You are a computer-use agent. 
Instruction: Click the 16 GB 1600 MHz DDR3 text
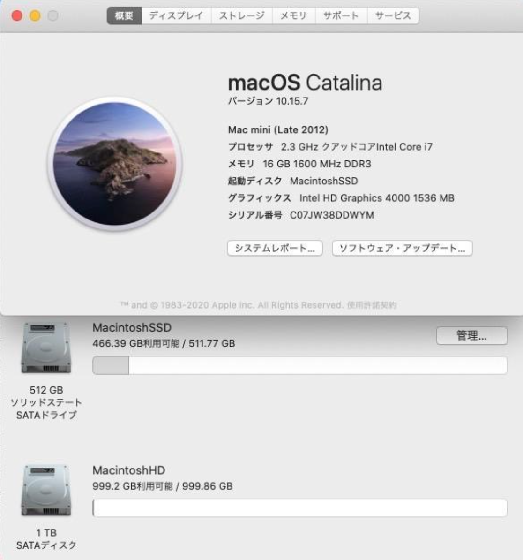pyautogui.click(x=317, y=164)
